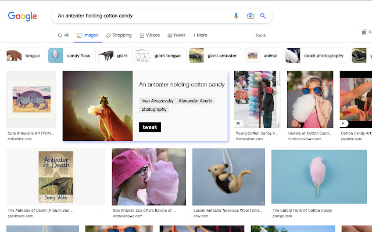Click the goodreads.com source link
Image resolution: width=372 pixels, height=232 pixels.
(20, 216)
